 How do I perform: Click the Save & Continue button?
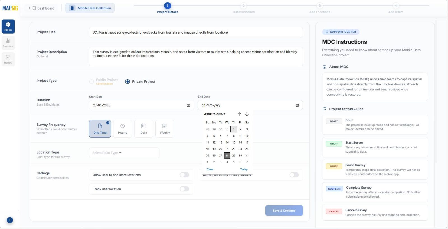[x=284, y=211]
